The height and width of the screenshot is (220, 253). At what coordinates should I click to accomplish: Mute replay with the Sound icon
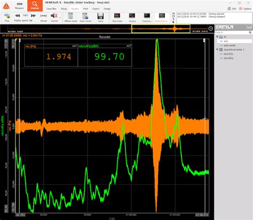[54, 16]
